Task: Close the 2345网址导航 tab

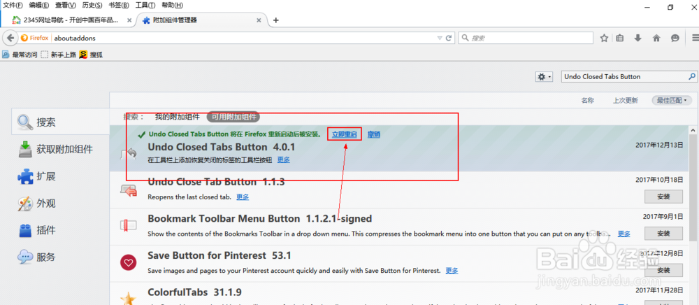Action: [129, 20]
